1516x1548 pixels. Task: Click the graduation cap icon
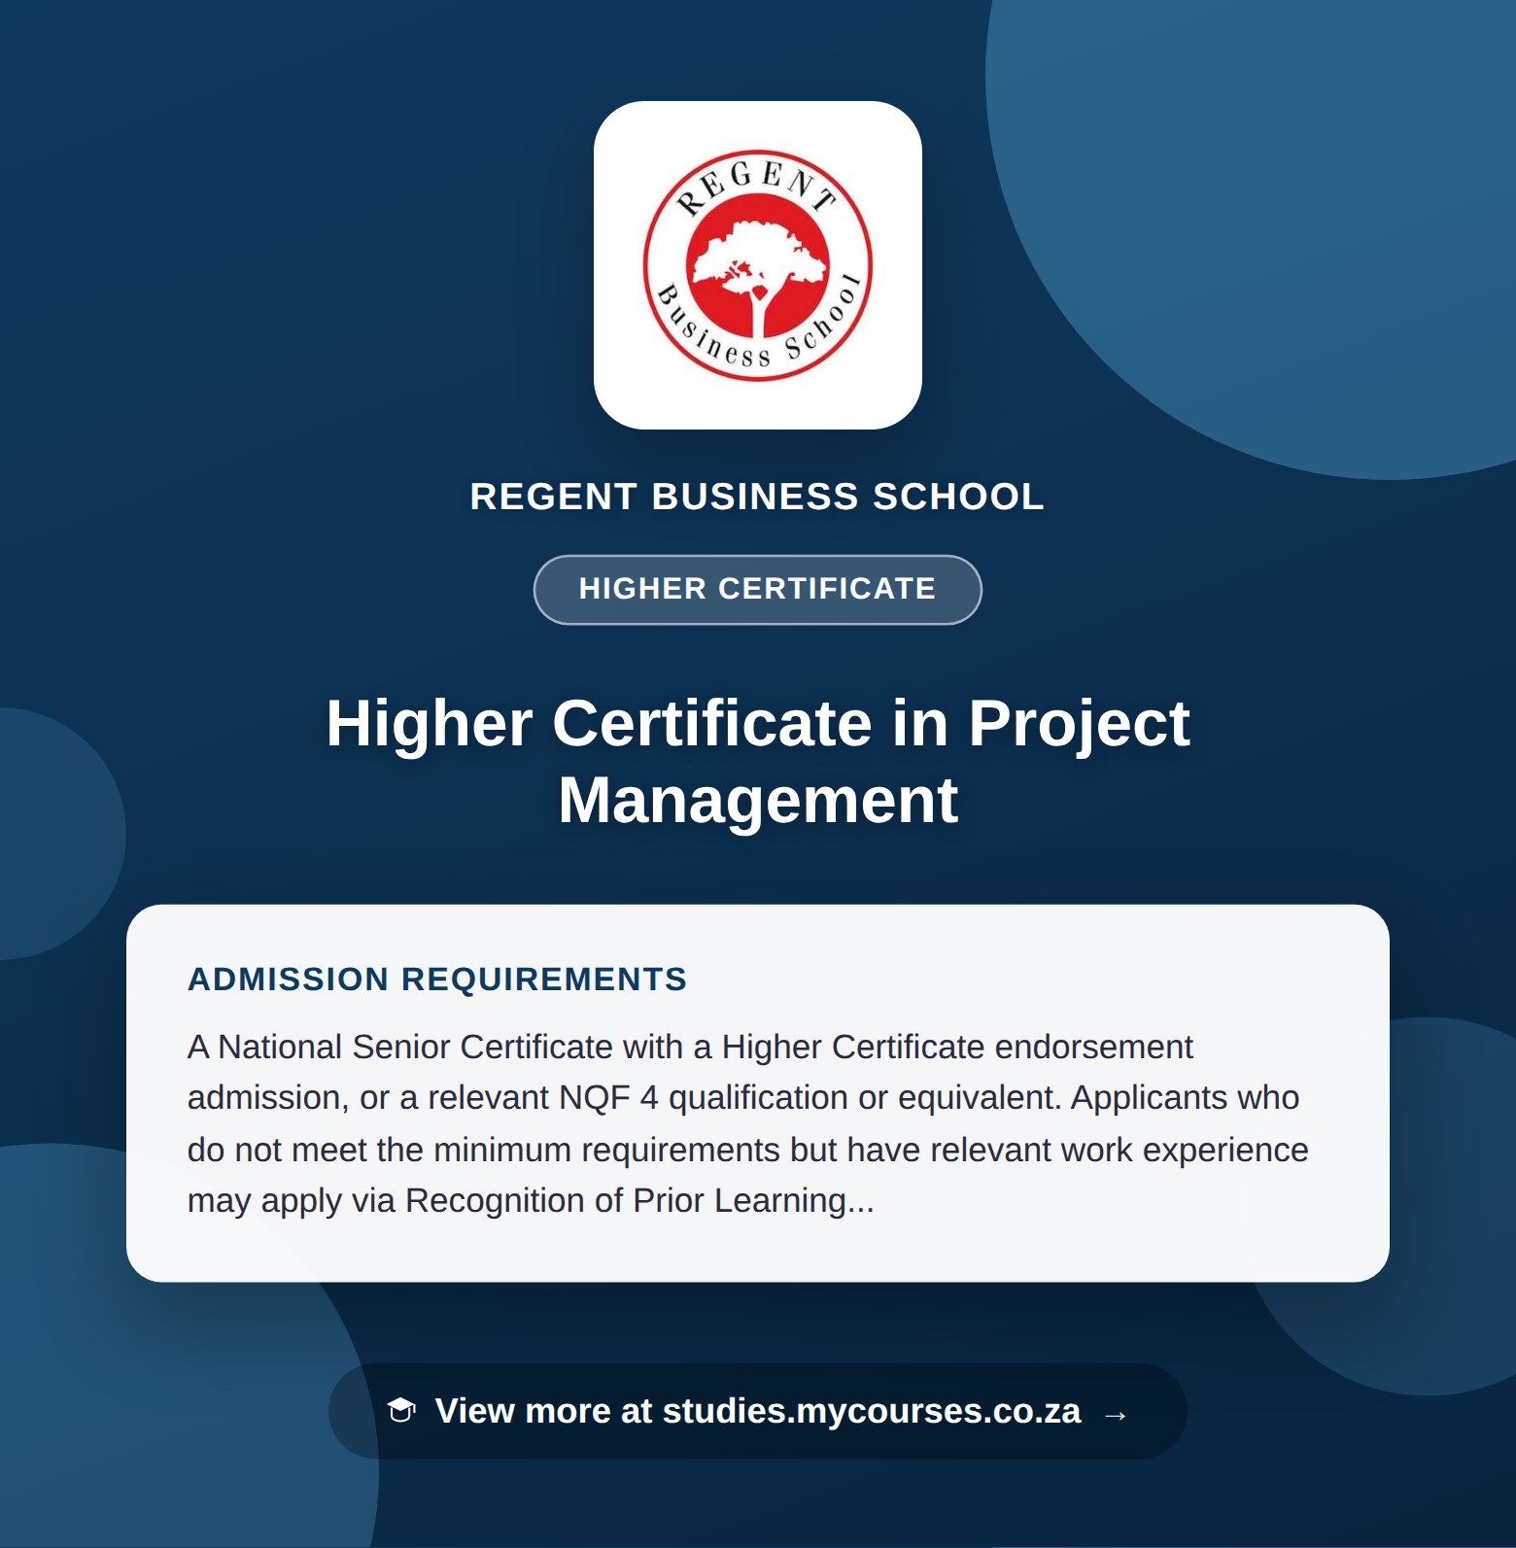[x=401, y=1410]
